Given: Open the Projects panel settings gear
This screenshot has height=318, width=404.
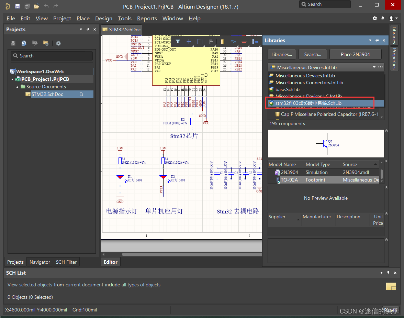Looking at the screenshot, I should [x=58, y=43].
